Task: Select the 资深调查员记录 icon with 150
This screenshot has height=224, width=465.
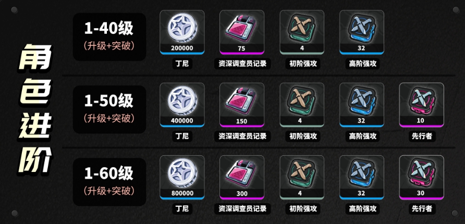Action: [x=242, y=105]
